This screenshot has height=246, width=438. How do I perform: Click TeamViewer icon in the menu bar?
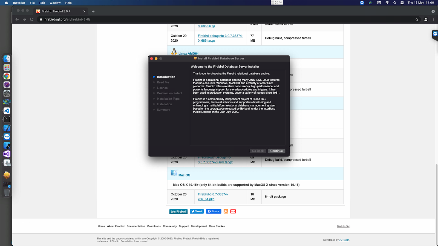point(362,3)
